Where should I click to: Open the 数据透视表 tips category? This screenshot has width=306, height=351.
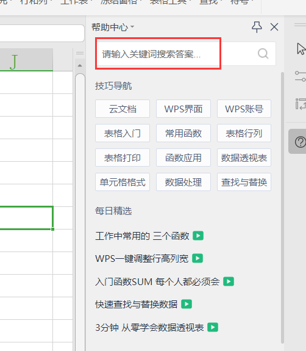pyautogui.click(x=244, y=157)
